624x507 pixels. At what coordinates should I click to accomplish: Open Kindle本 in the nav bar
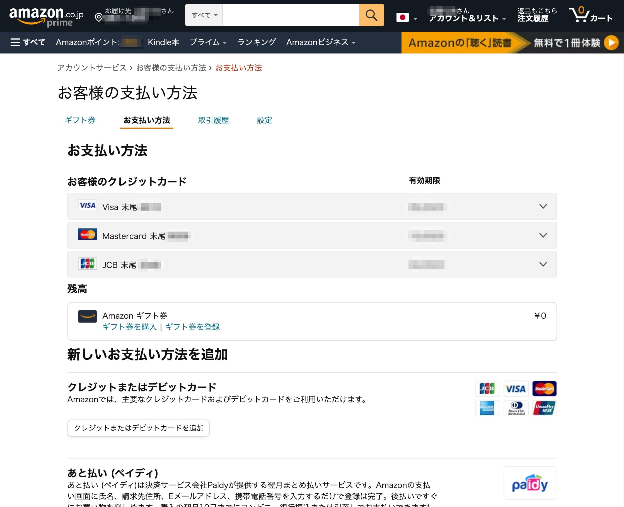pyautogui.click(x=163, y=42)
